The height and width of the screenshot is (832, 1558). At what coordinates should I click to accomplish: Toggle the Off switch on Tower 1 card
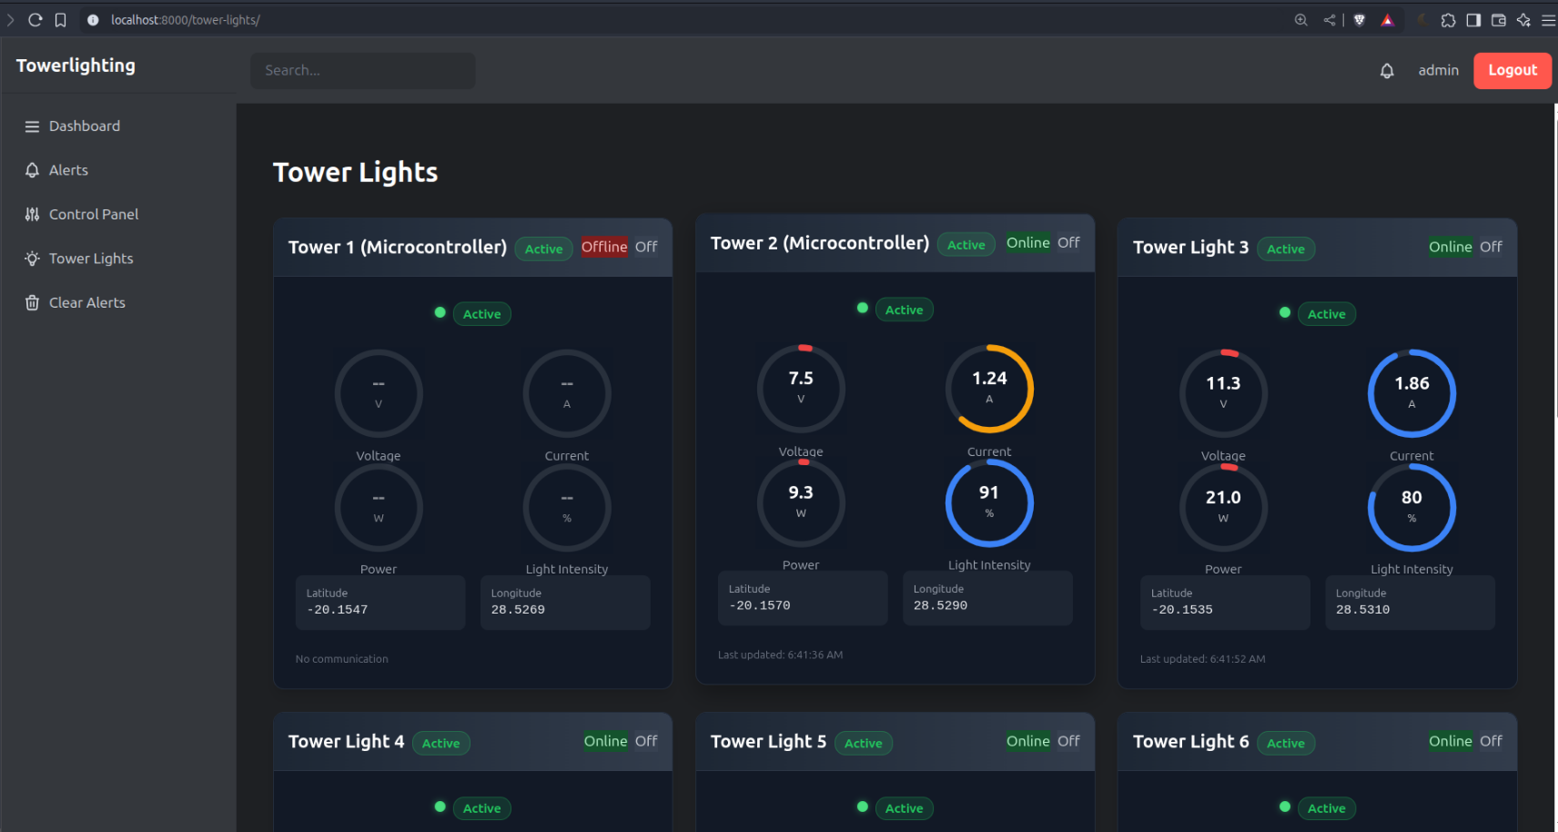646,247
